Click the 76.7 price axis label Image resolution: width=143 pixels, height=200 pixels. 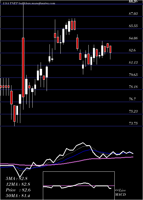click(x=132, y=99)
